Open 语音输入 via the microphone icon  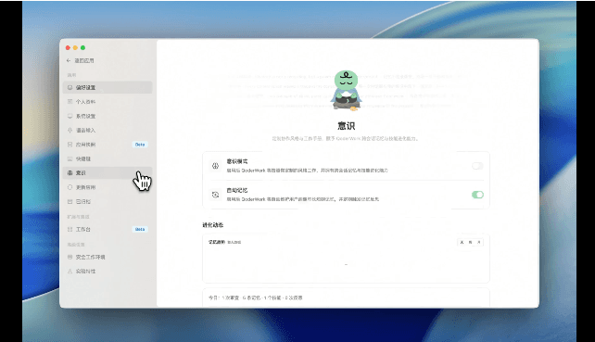[70, 130]
